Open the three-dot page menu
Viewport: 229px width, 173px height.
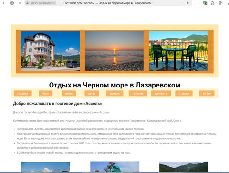(196, 3)
